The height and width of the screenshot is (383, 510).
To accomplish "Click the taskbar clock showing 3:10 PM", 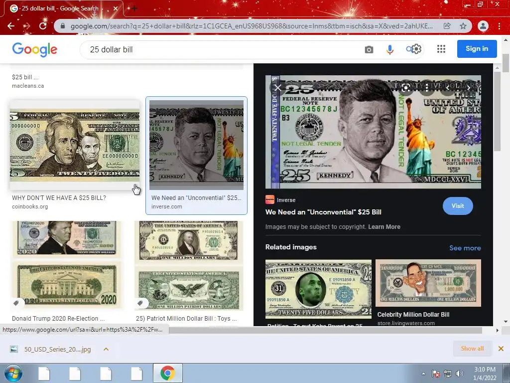I will (x=485, y=374).
